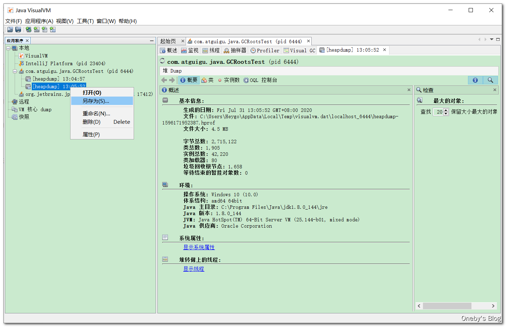
Task: Open the 帮助(H) menu
Action: [128, 21]
